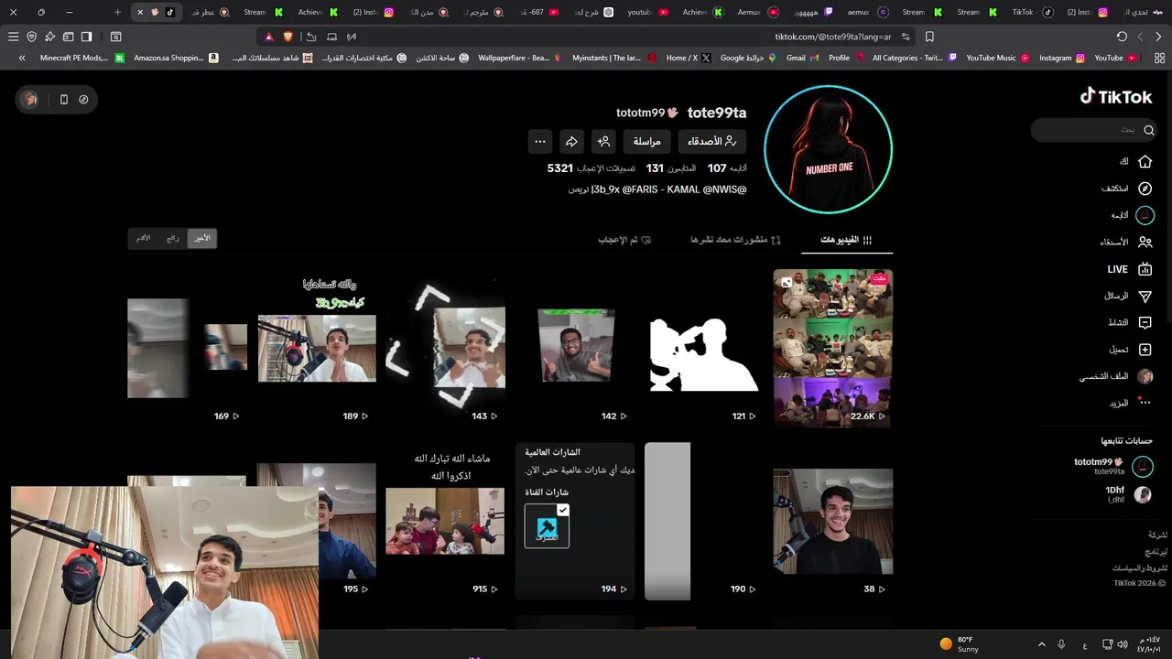Click the Friends (الأصدقاء) status button

pyautogui.click(x=712, y=141)
